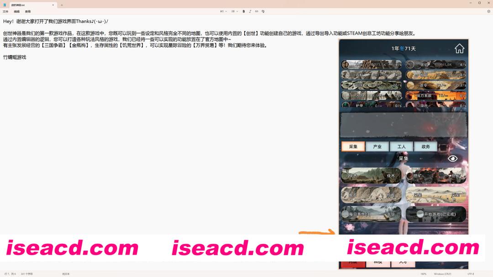Click the 每日事件 button
This screenshot has width=493, height=277.
coord(371,214)
